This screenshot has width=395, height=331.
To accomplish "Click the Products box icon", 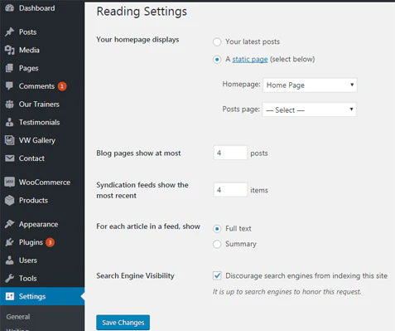I will tap(9, 200).
